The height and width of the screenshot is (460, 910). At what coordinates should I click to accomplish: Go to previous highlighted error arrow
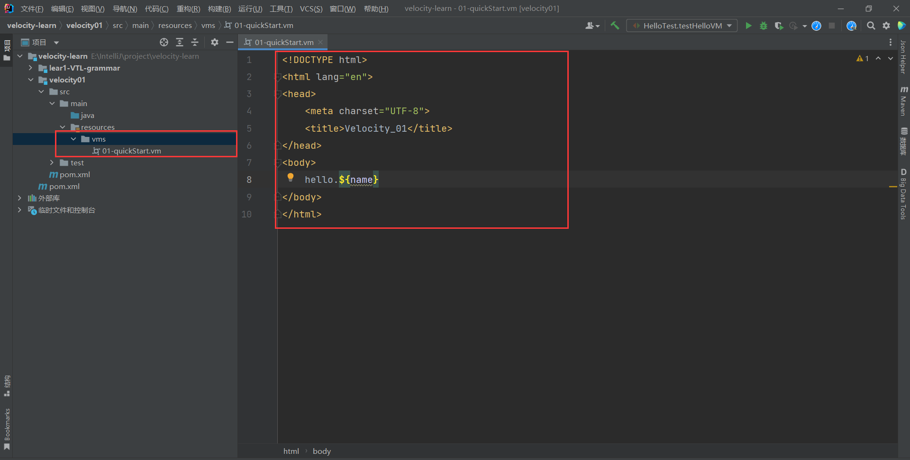pyautogui.click(x=878, y=58)
